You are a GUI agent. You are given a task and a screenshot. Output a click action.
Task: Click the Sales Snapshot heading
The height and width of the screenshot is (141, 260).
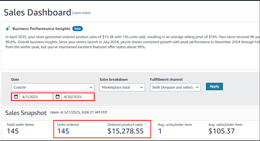26,113
